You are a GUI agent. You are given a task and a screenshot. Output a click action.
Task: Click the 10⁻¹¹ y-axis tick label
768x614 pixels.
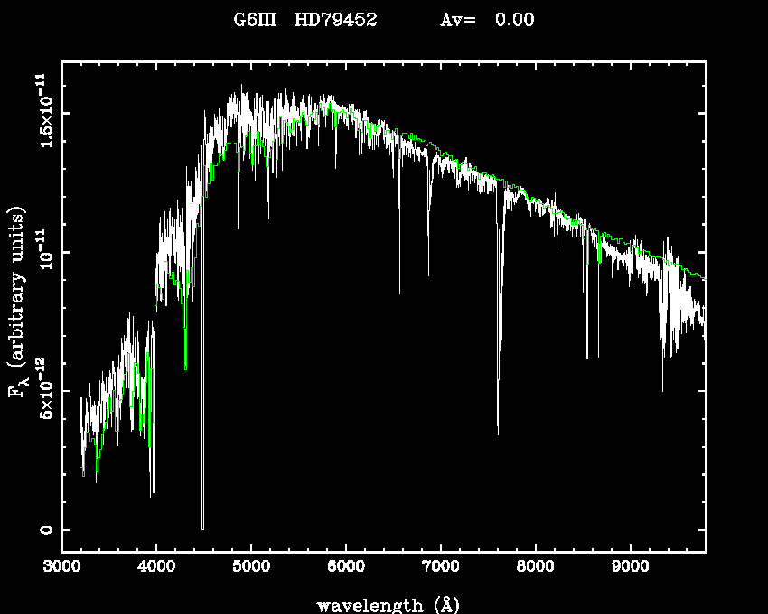pyautogui.click(x=43, y=253)
